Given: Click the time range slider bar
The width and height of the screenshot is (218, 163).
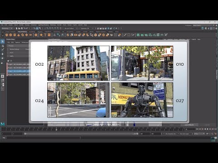Looking at the screenshot, I should pos(81,134).
